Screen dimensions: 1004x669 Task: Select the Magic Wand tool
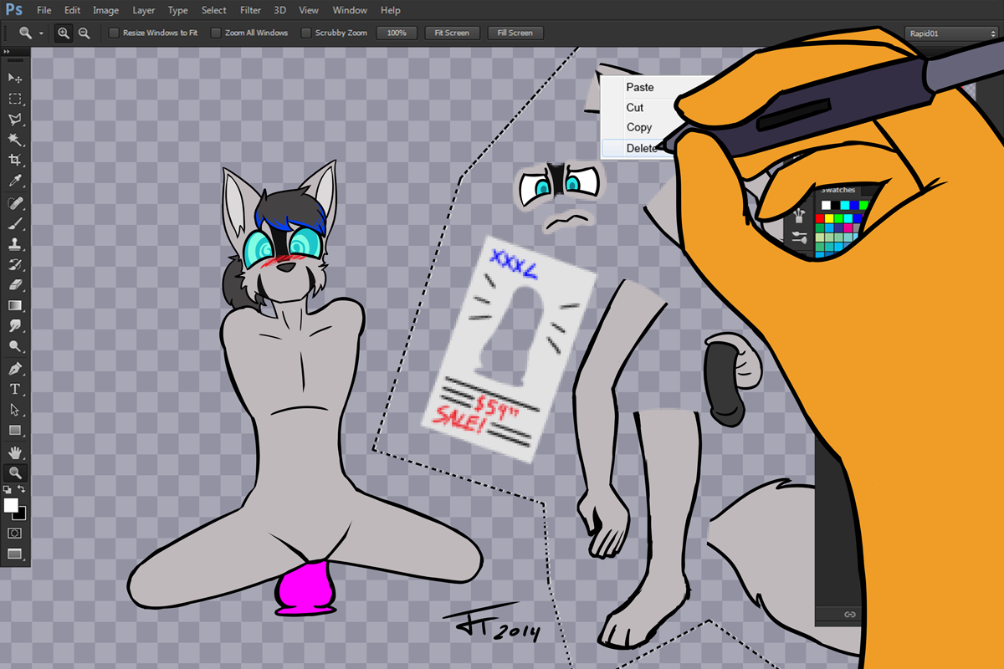point(15,139)
